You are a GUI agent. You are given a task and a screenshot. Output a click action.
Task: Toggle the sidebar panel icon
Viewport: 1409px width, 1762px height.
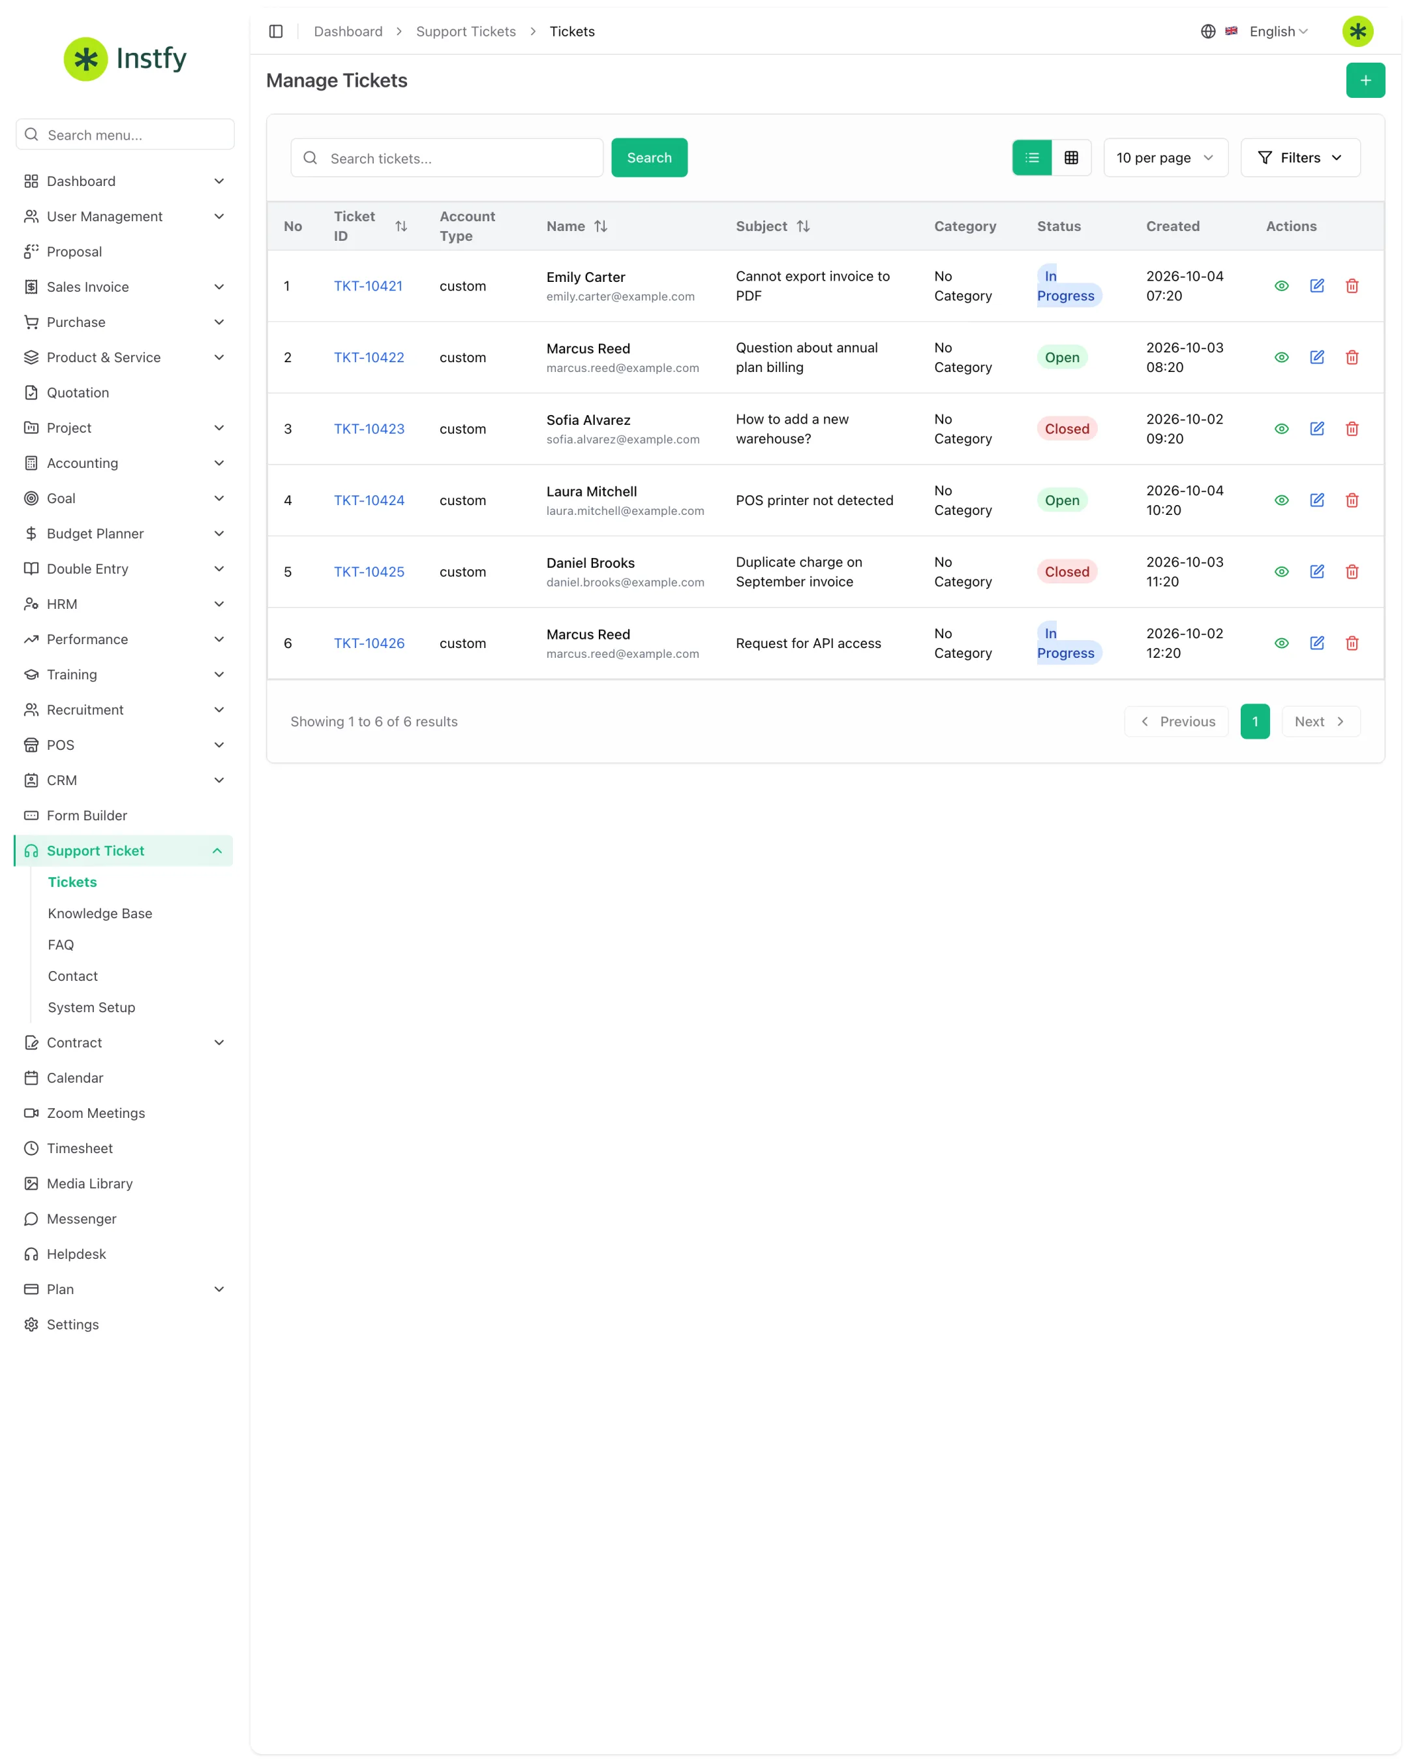[275, 31]
